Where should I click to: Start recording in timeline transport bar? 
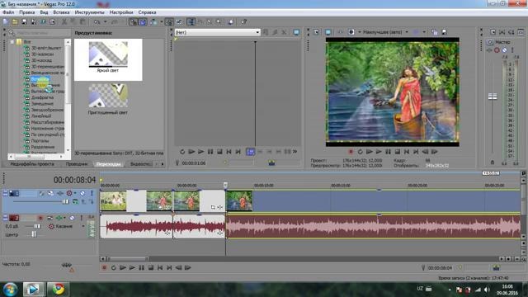[104, 267]
